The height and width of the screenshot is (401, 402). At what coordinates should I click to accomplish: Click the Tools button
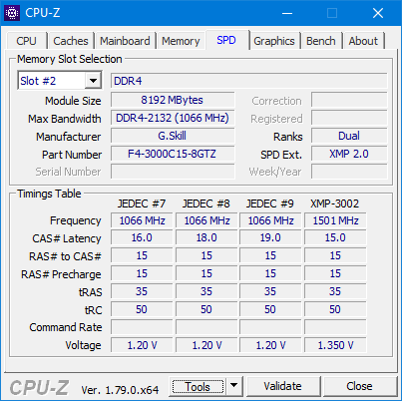coord(198,386)
